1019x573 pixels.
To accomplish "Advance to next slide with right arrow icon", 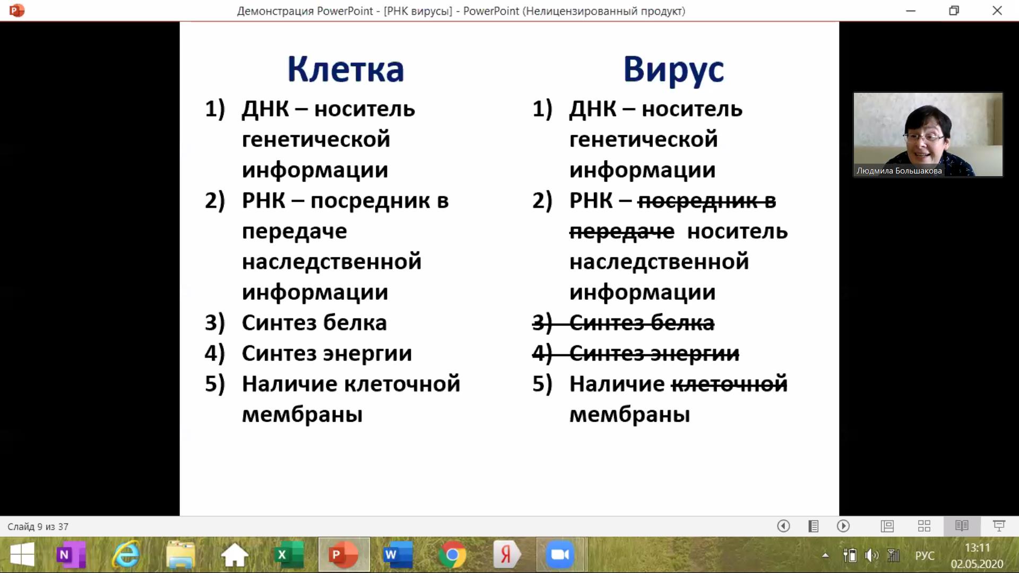I will coord(843,526).
